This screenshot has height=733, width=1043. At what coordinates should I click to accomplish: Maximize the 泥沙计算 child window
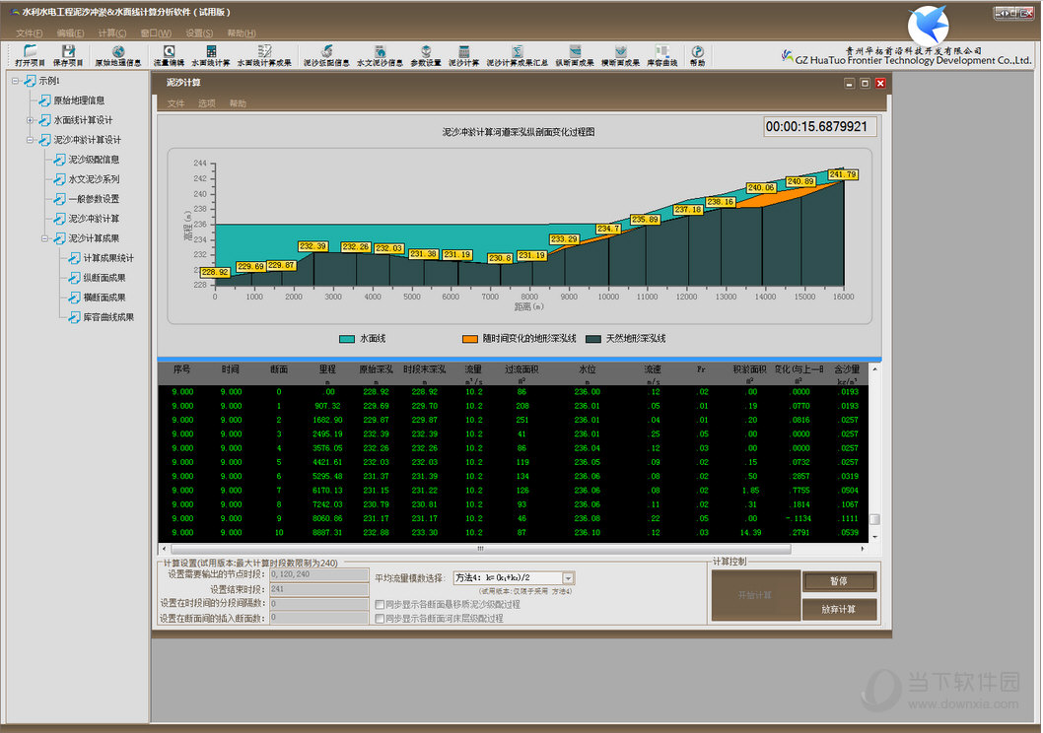click(x=865, y=83)
